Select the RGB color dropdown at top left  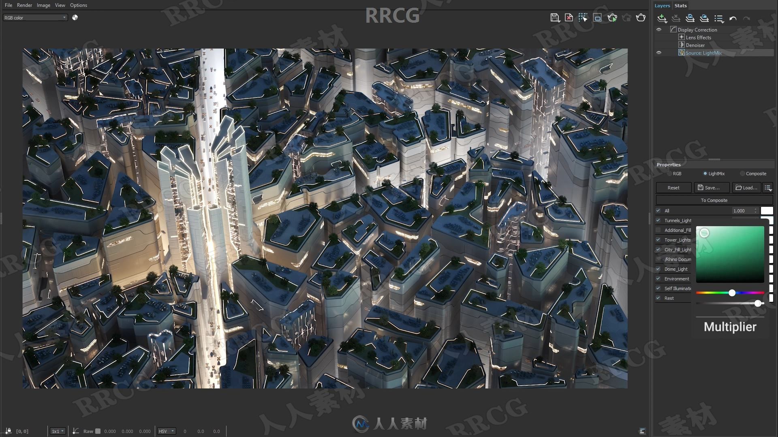coord(35,17)
